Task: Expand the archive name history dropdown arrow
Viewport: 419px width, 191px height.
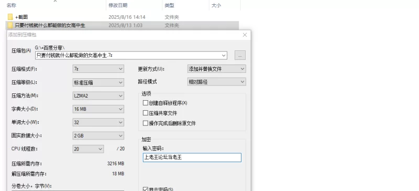Action: pyautogui.click(x=224, y=56)
